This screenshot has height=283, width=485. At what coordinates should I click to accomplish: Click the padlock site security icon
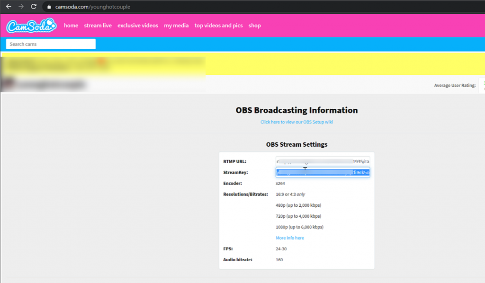(x=49, y=7)
